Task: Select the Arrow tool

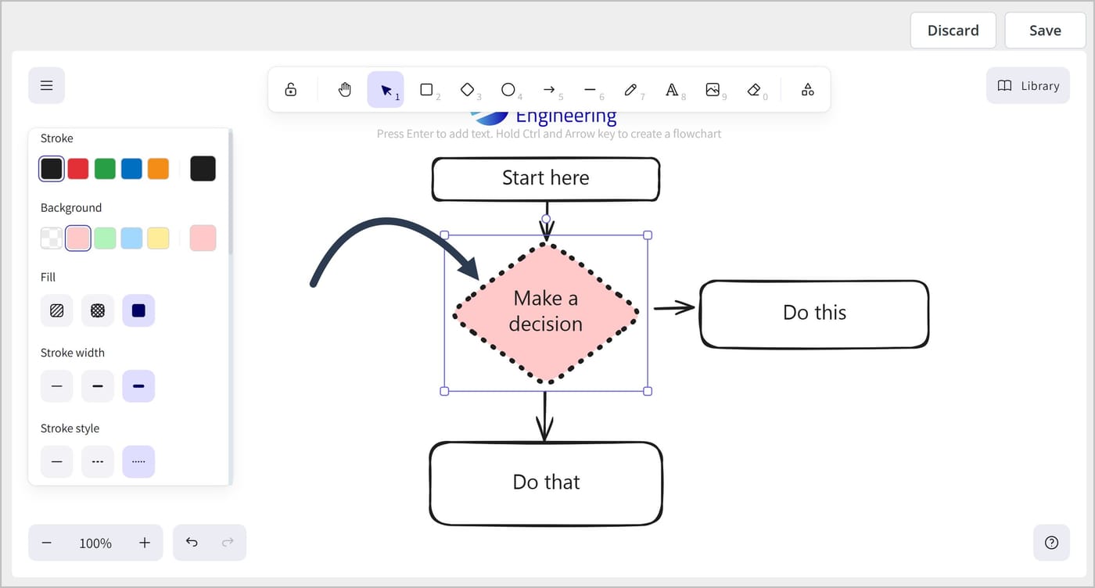Action: (x=550, y=89)
